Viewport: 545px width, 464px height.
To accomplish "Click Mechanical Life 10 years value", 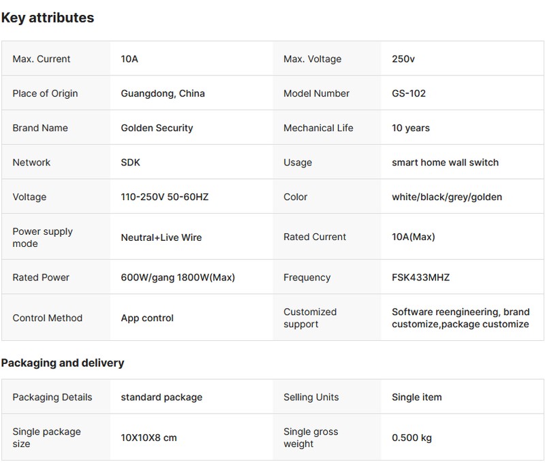I will pos(411,128).
